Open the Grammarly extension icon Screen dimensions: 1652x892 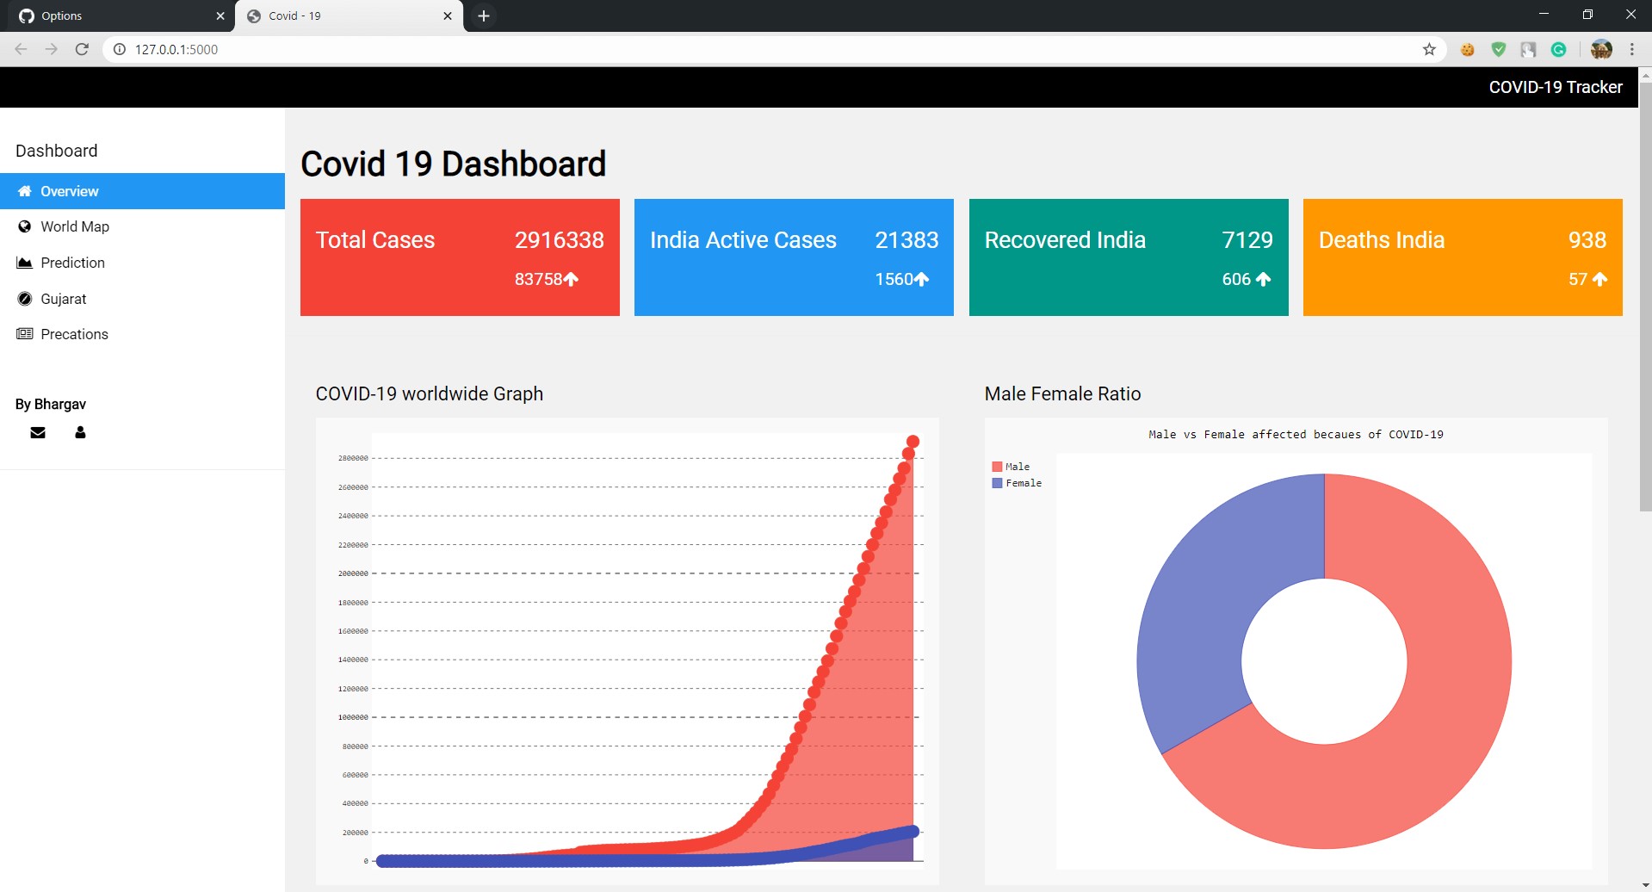pyautogui.click(x=1558, y=49)
